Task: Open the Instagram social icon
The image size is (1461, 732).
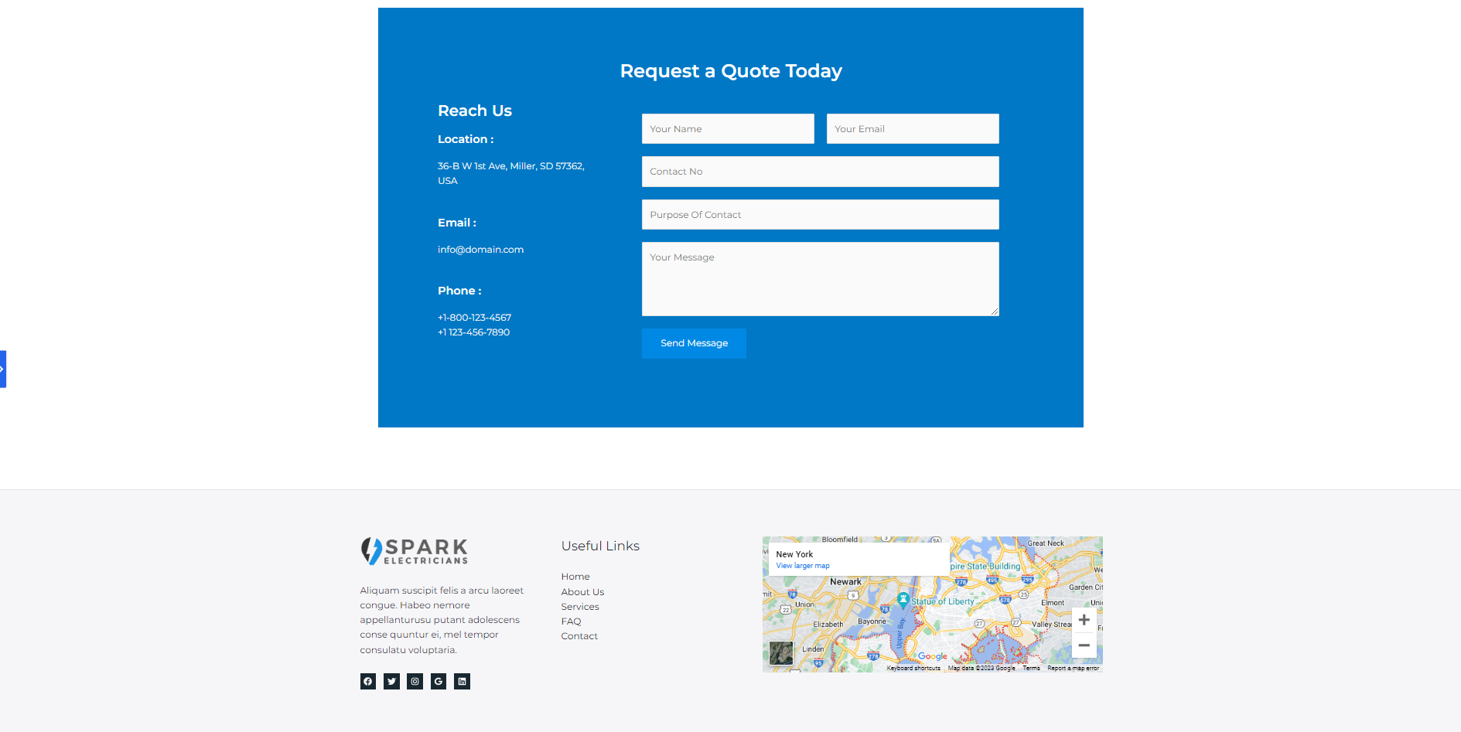Action: pyautogui.click(x=415, y=681)
